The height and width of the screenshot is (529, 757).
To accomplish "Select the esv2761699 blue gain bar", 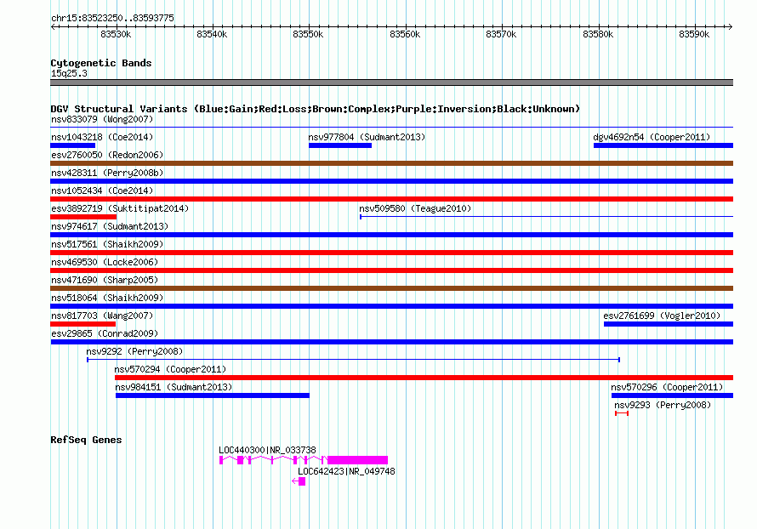I will click(669, 324).
